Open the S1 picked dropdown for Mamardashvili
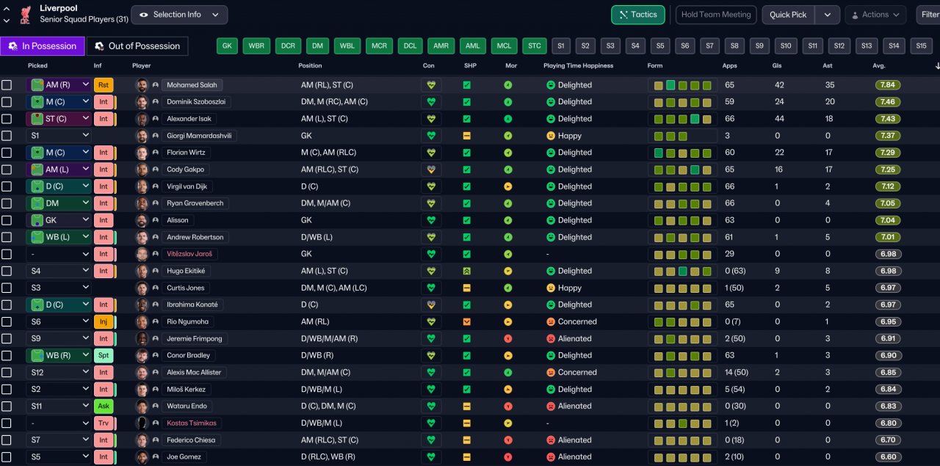The width and height of the screenshot is (940, 466). click(59, 136)
